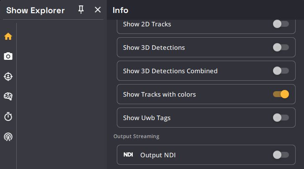Click the NDI logo icon
The height and width of the screenshot is (169, 304).
pos(128,155)
